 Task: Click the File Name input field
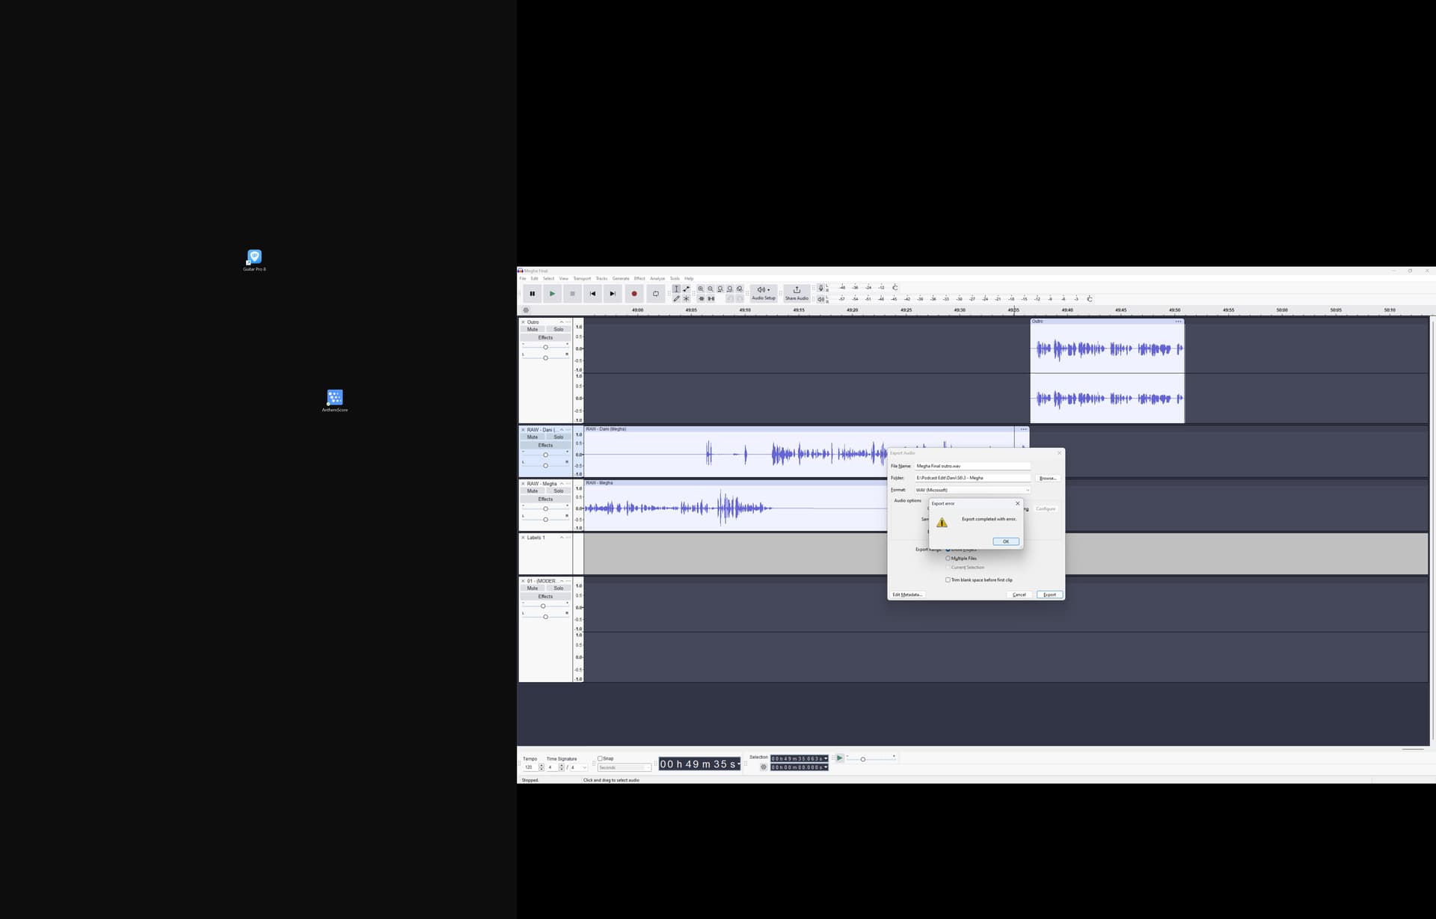pos(972,466)
